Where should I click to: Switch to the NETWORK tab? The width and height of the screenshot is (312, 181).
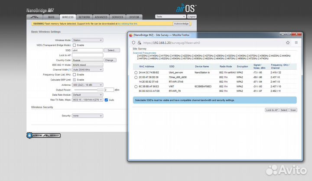pyautogui.click(x=84, y=17)
